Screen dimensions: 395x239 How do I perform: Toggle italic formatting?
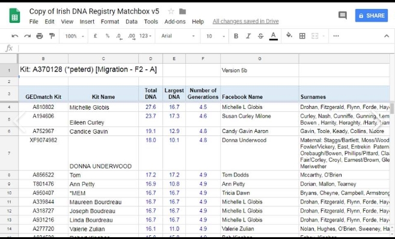coord(248,36)
